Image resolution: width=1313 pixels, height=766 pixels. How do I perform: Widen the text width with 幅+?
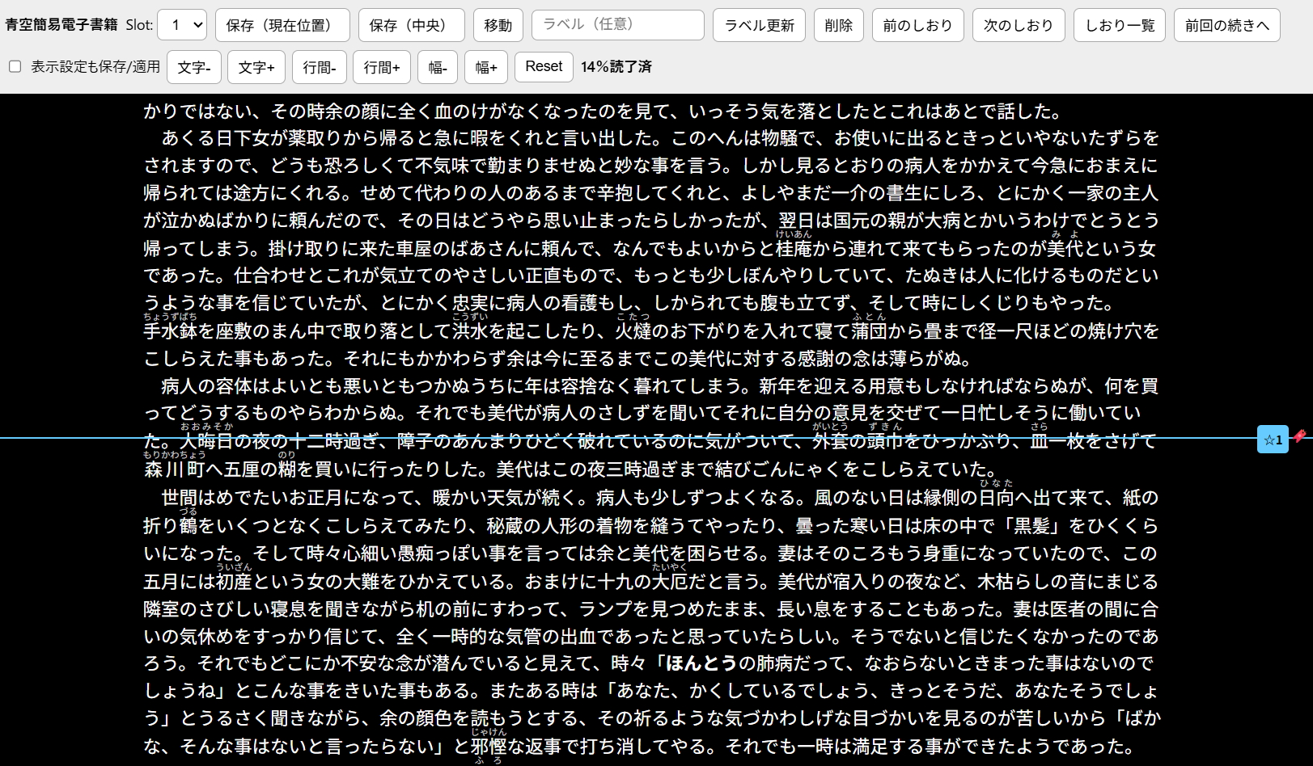(x=485, y=67)
